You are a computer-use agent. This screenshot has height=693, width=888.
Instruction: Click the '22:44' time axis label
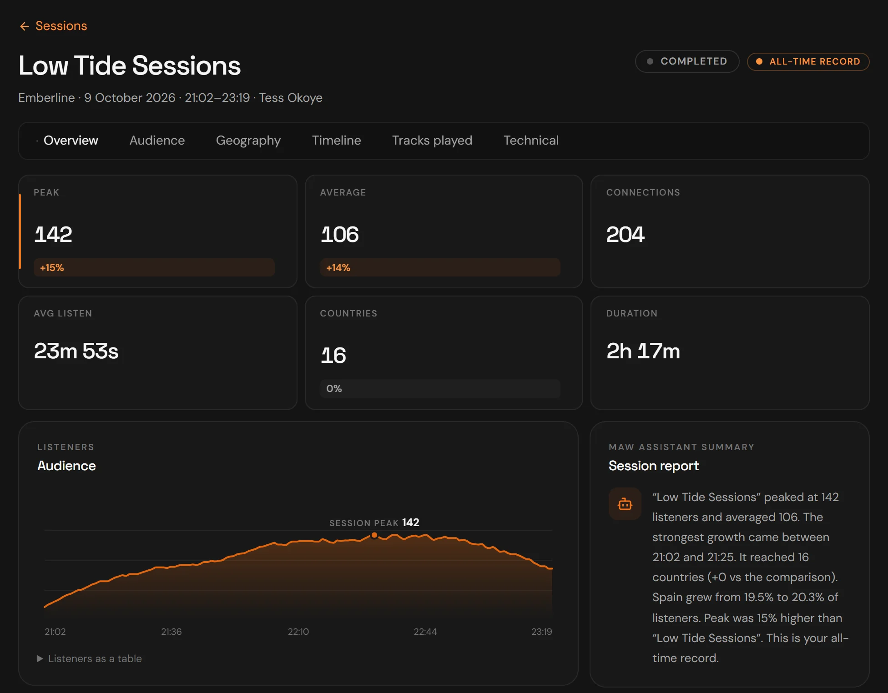click(x=425, y=631)
